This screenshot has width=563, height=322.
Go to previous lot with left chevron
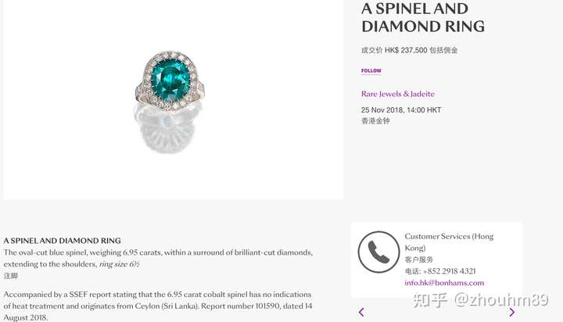(361, 313)
